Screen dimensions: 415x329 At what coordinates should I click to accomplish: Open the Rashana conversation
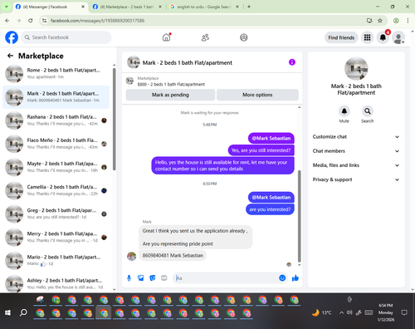[56, 120]
